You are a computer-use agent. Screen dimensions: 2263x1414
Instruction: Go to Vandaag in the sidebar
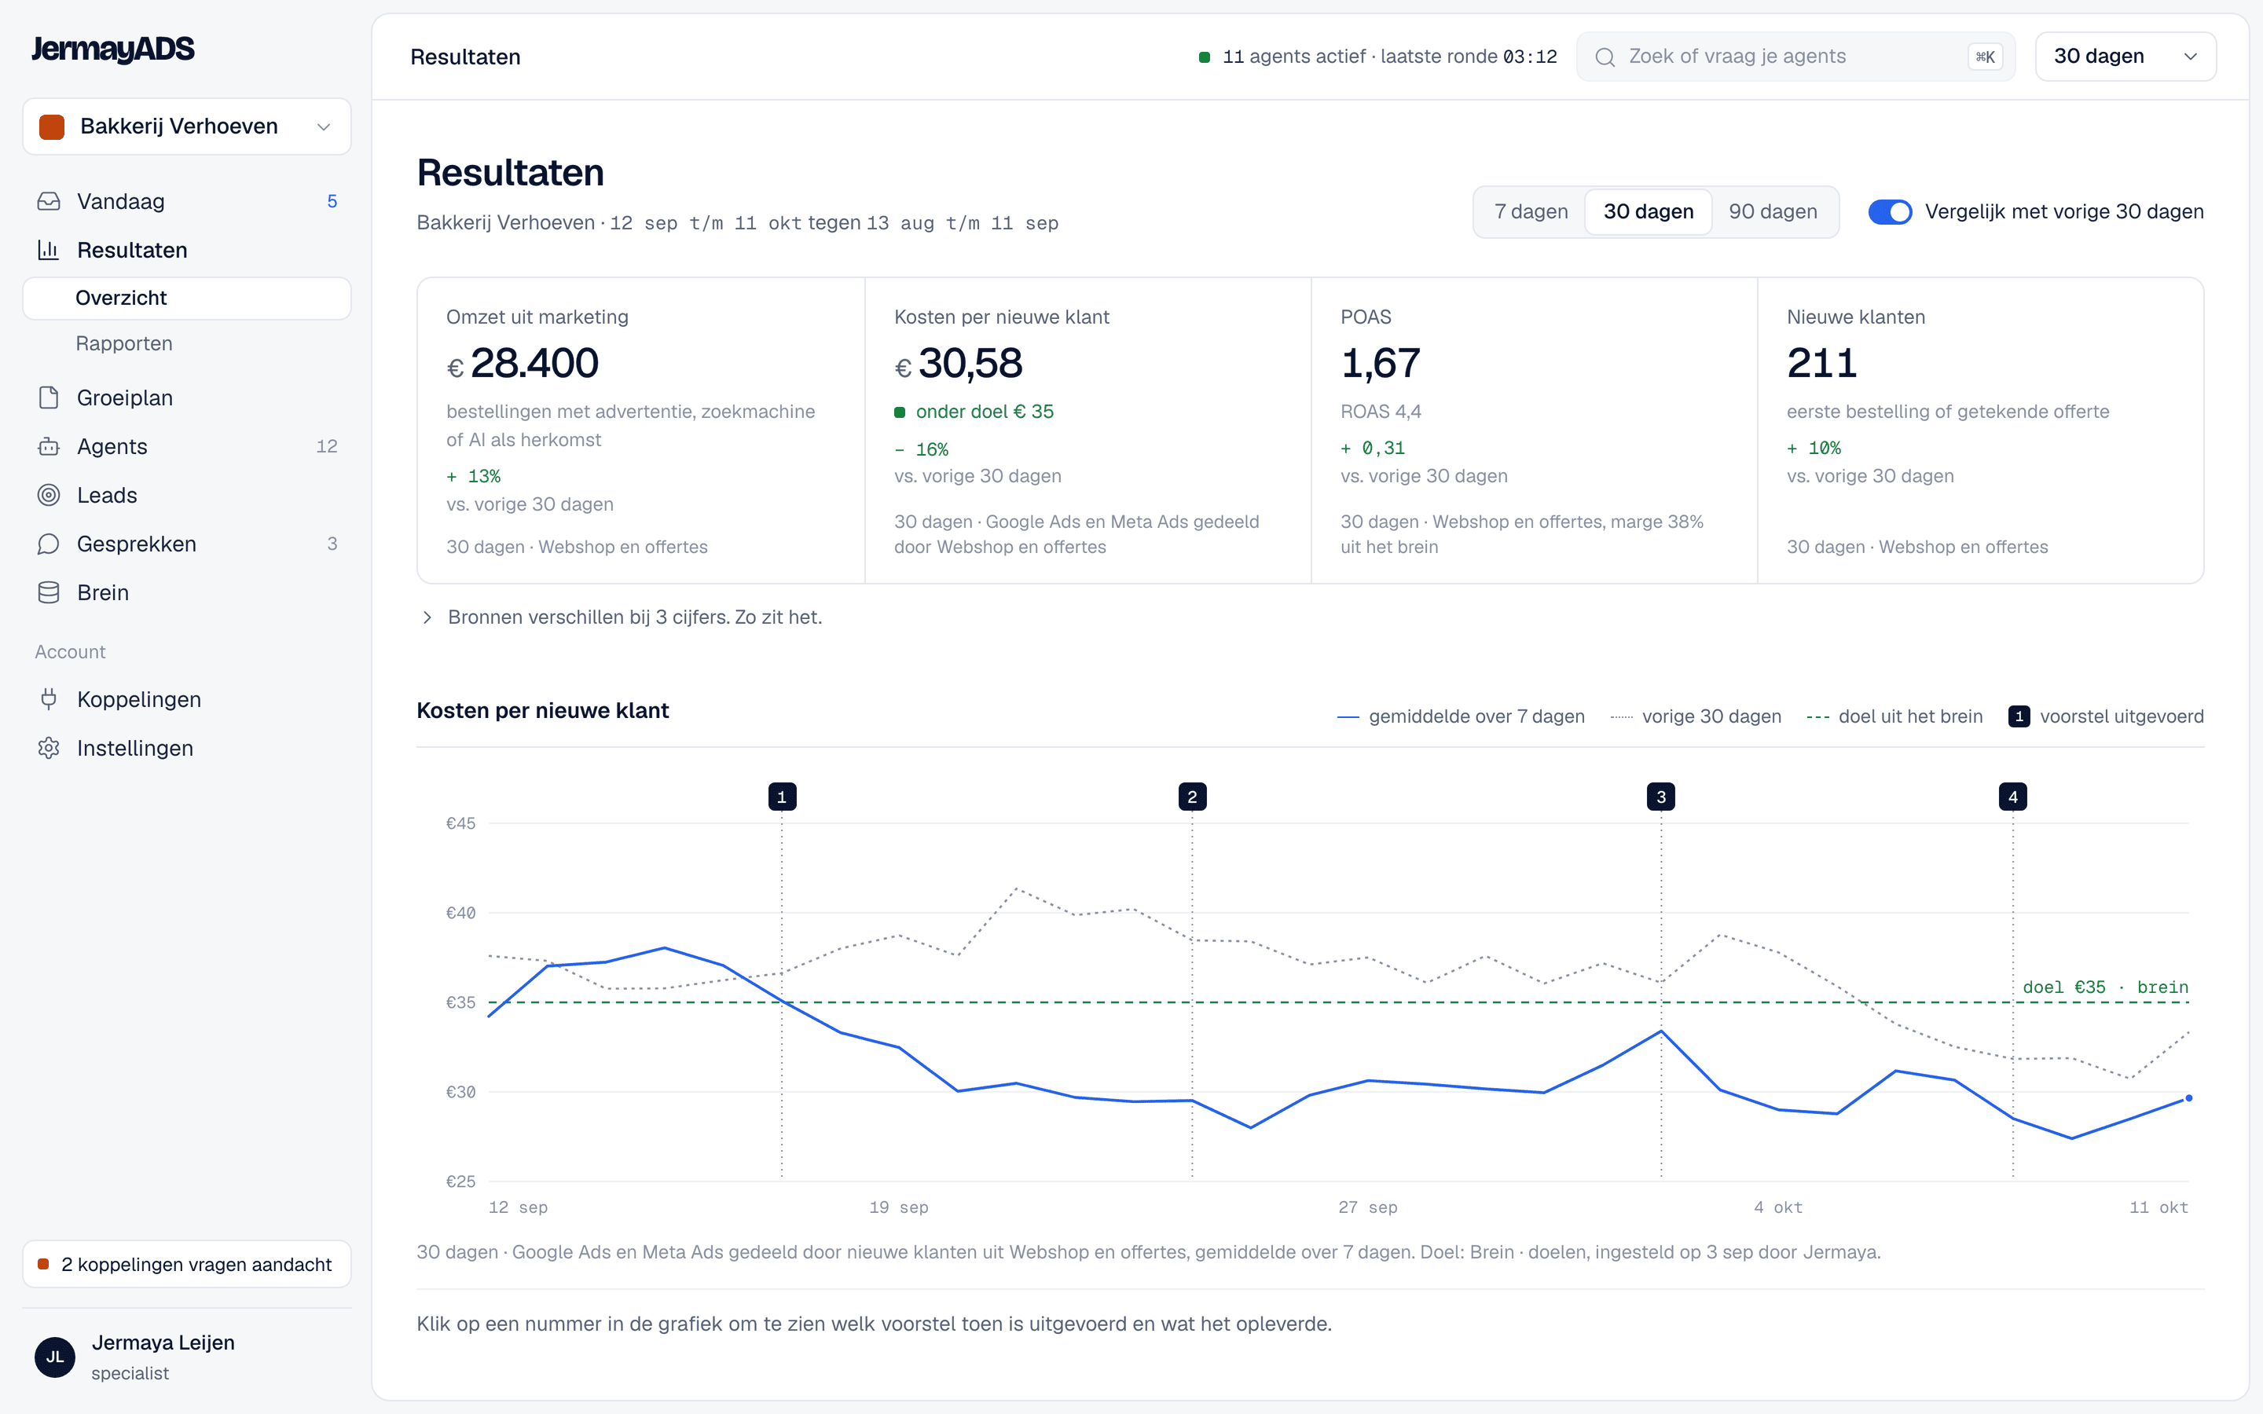pos(187,201)
